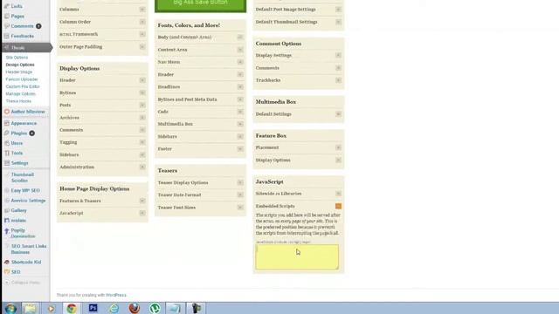Image resolution: width=559 pixels, height=314 pixels.
Task: Open Thesis Hooks submenu item
Action: point(18,101)
